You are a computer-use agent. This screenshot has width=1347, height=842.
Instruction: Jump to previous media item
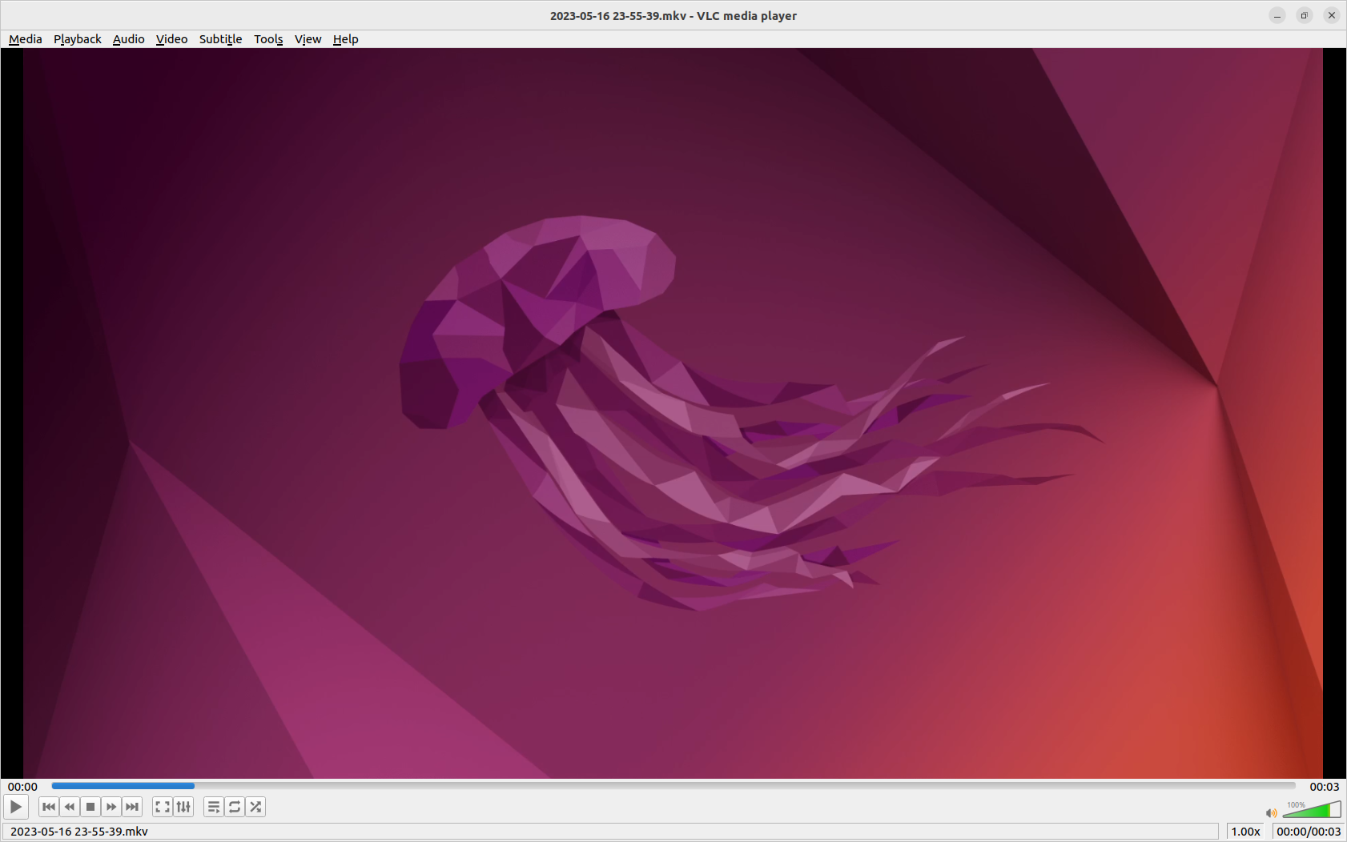(x=49, y=807)
